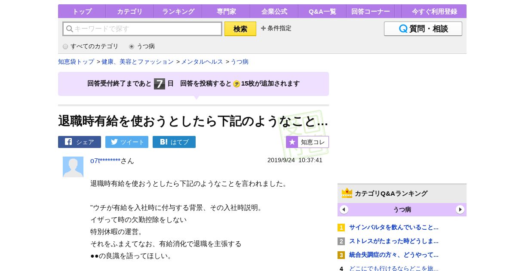This screenshot has height=271, width=516.
Task: Switch to the 専門家 tab
Action: 226,11
